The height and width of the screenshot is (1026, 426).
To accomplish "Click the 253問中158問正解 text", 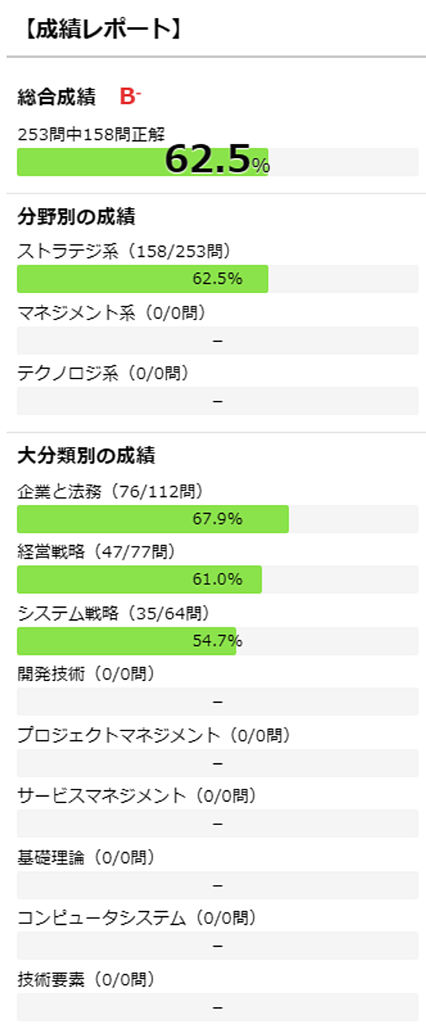I will pyautogui.click(x=91, y=134).
